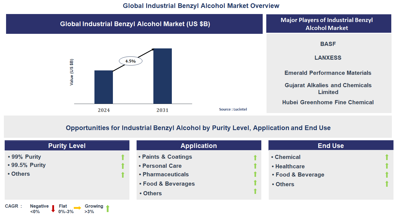Click the LANXESS company name
The height and width of the screenshot is (217, 399).
point(328,58)
